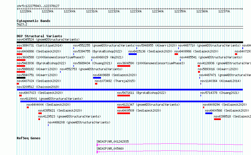
Task: Click the DGV Structural Variants track title
Action: click(x=39, y=36)
